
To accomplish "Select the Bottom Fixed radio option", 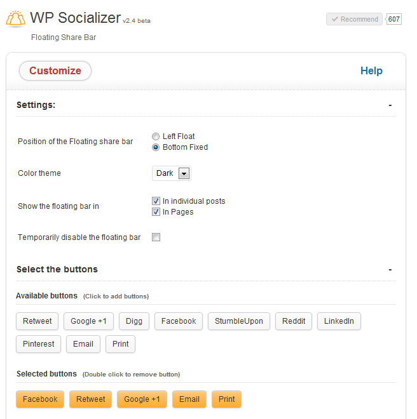I will pyautogui.click(x=156, y=147).
